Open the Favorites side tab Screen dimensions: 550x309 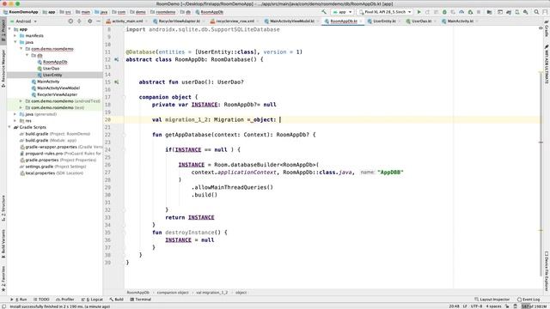(x=3, y=279)
